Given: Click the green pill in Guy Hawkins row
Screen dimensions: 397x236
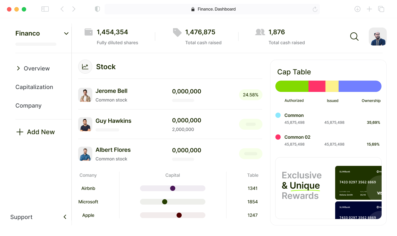Looking at the screenshot, I should (x=251, y=124).
